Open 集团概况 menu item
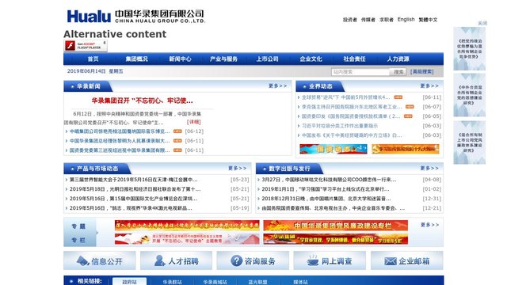The width and height of the screenshot is (507, 285). click(136, 59)
